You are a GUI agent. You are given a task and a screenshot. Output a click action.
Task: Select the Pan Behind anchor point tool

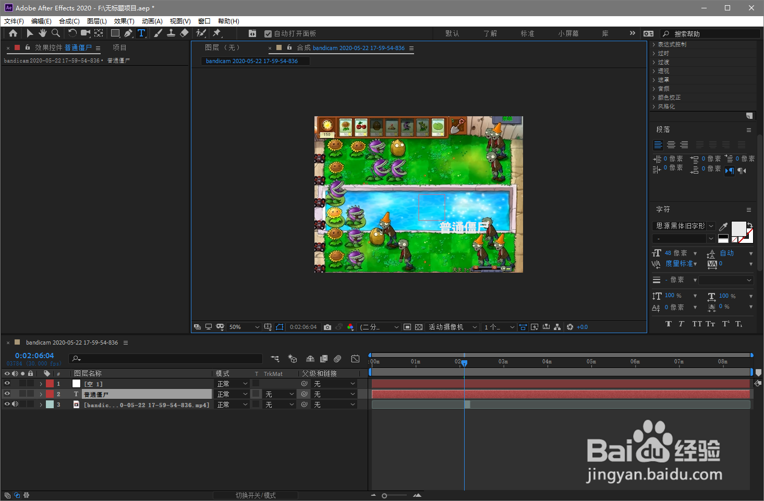click(99, 33)
